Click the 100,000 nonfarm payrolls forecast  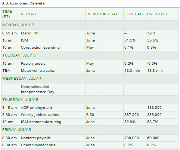point(131,138)
